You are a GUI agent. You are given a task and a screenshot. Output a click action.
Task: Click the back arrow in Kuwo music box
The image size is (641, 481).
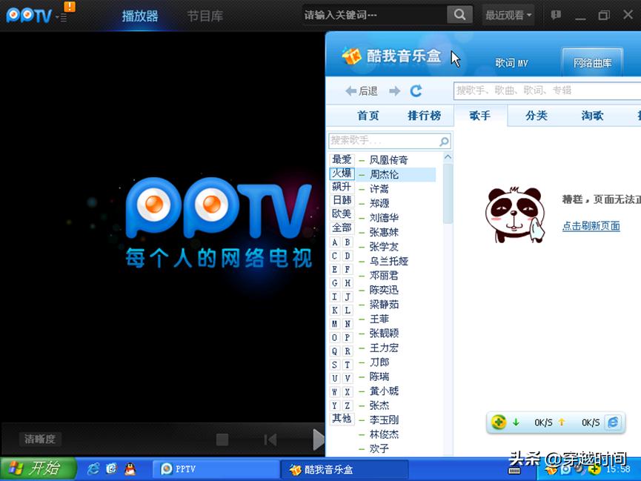click(350, 90)
